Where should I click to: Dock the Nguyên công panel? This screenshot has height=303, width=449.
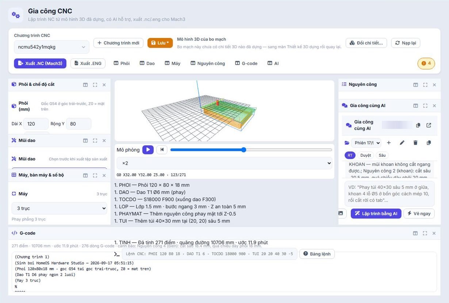[416, 85]
